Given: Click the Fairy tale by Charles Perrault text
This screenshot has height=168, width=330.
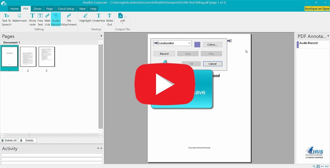Looking at the screenshot, I should [x=199, y=148].
